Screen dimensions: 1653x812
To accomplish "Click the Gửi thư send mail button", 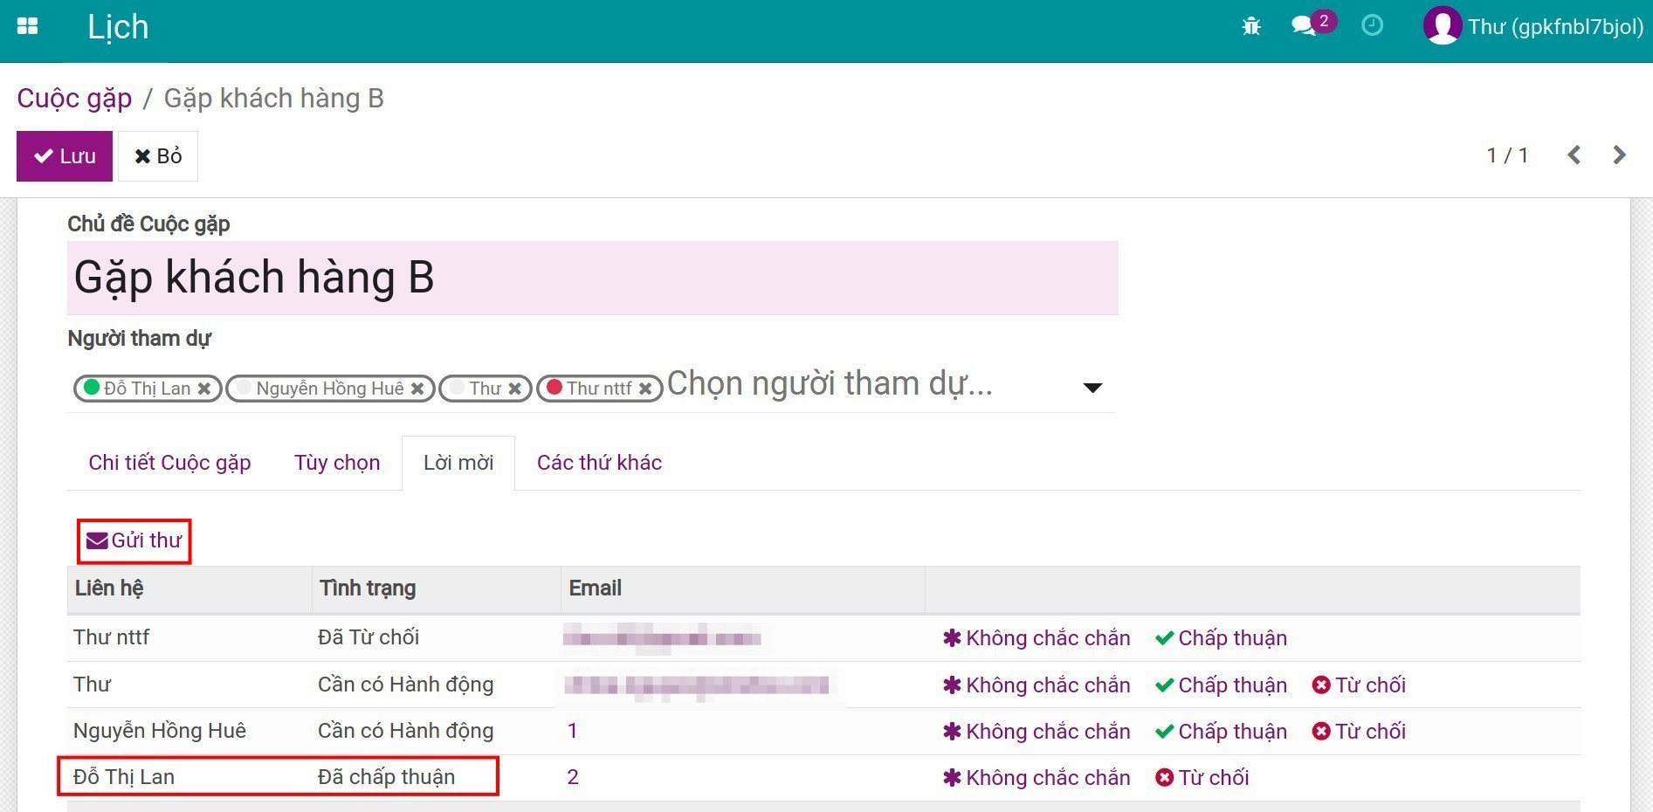I will (x=134, y=540).
